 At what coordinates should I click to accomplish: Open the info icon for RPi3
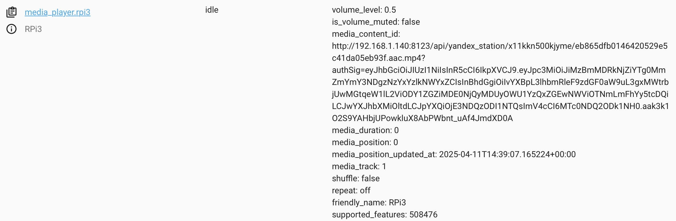(x=11, y=29)
